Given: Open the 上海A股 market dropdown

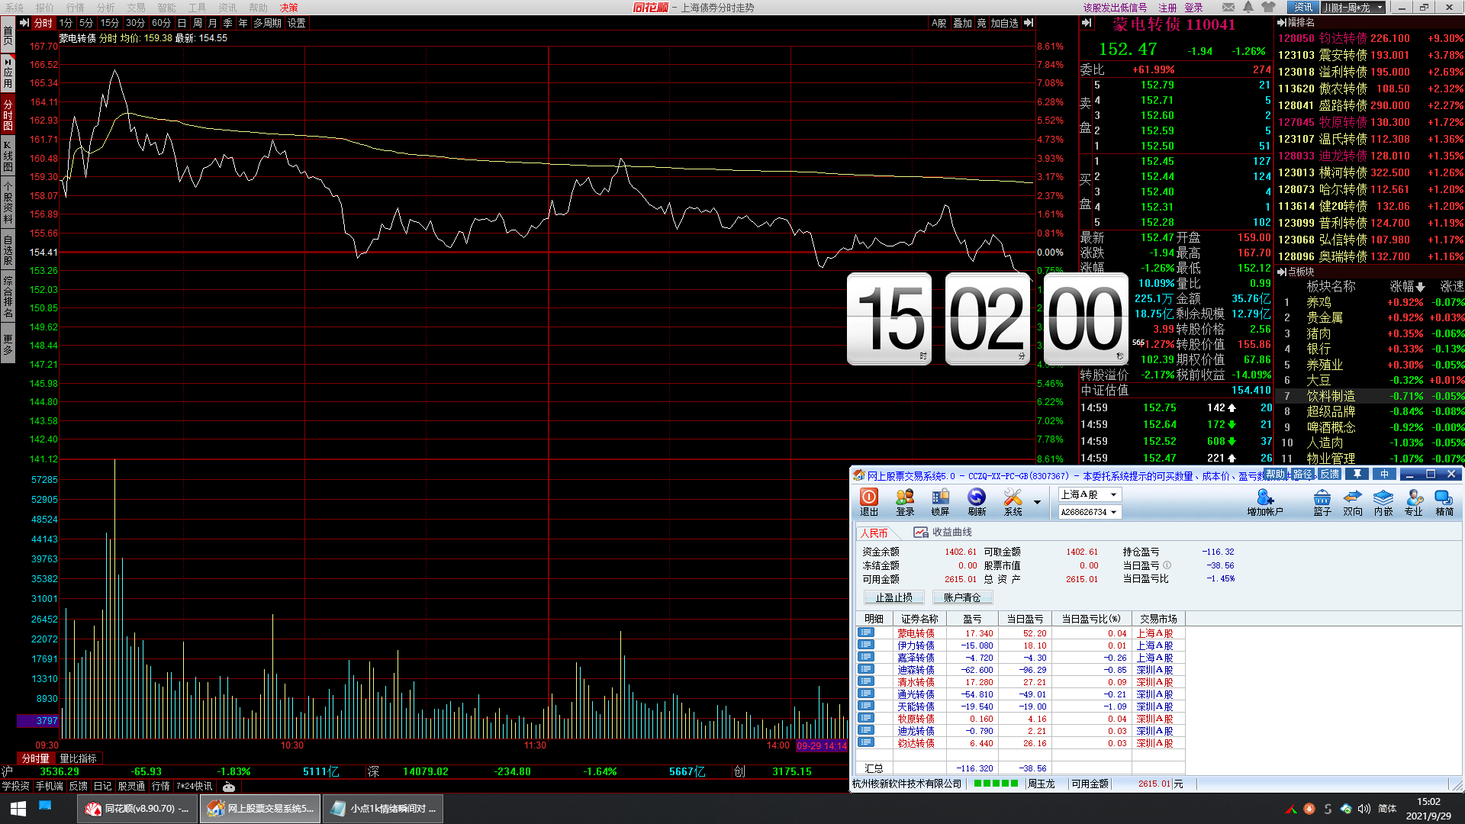Looking at the screenshot, I should 1090,494.
